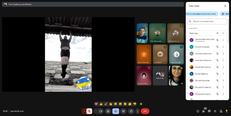Send the thumbs down reaction
This screenshot has width=231, height=116.
135,104
